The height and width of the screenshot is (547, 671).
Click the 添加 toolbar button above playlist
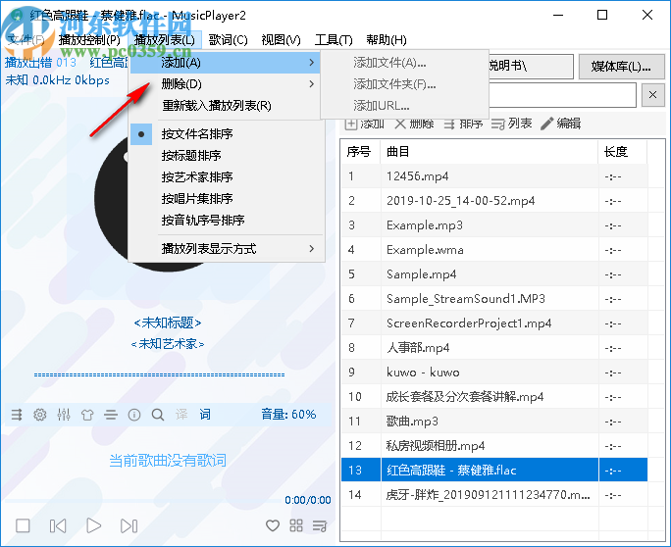click(x=365, y=124)
